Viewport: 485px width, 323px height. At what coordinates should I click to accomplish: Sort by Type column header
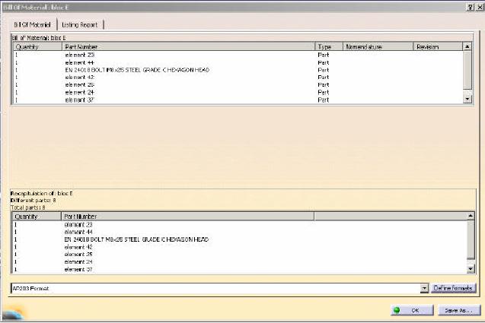[329, 47]
